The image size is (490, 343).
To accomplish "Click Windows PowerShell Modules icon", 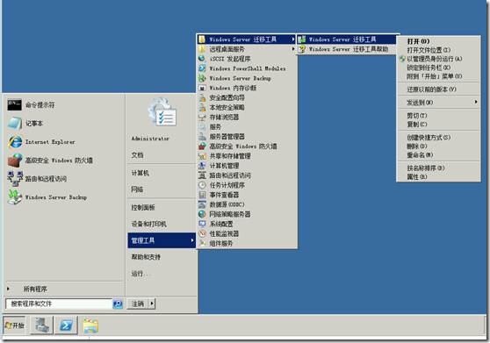I will pyautogui.click(x=202, y=68).
